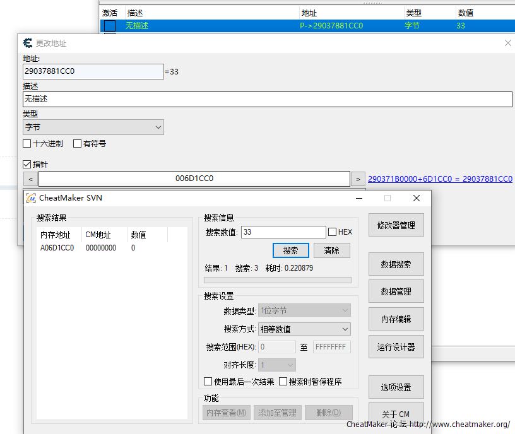Click the 清除 button
This screenshot has height=434, width=515.
pos(331,250)
